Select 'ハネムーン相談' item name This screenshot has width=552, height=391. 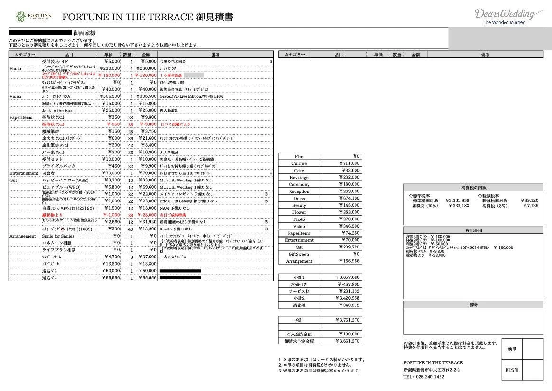coord(56,243)
